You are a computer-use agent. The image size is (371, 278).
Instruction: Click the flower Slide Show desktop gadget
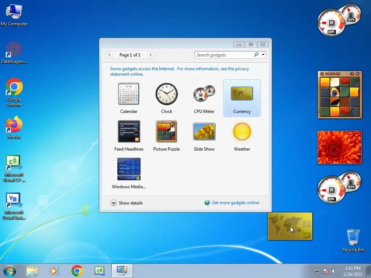[x=339, y=147]
